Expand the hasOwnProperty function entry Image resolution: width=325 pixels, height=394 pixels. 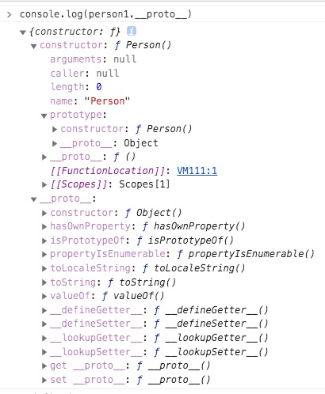44,226
